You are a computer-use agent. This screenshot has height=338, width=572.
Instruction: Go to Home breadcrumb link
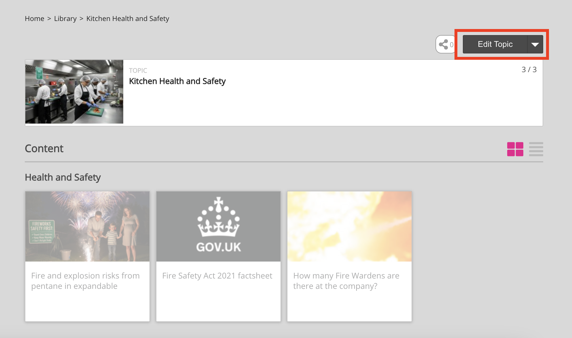(x=35, y=19)
